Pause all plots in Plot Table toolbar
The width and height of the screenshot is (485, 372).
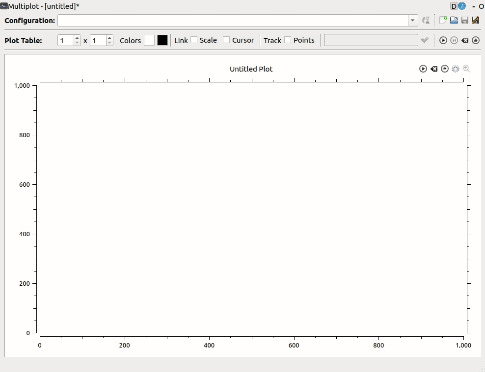coord(454,41)
